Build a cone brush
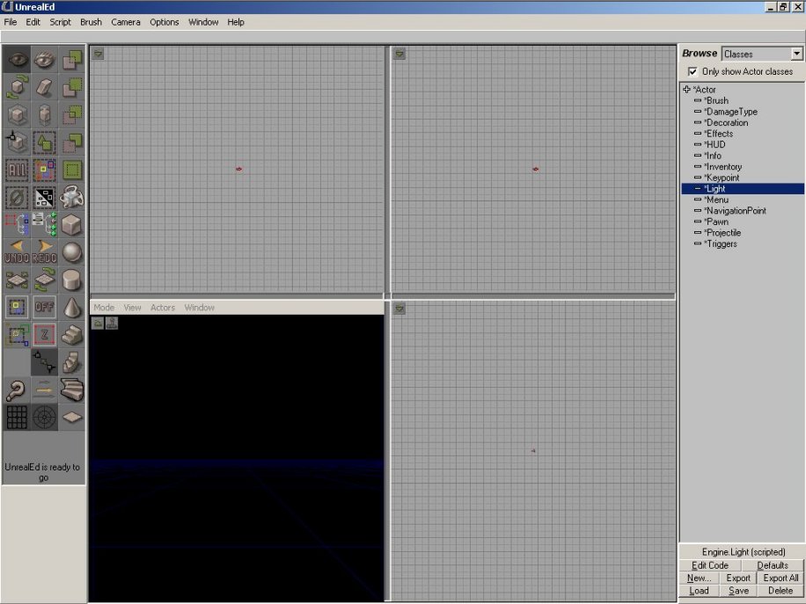This screenshot has height=604, width=806. tap(72, 307)
